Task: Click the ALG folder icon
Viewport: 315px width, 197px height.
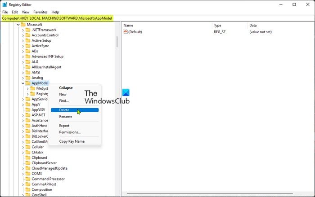Action: 28,62
